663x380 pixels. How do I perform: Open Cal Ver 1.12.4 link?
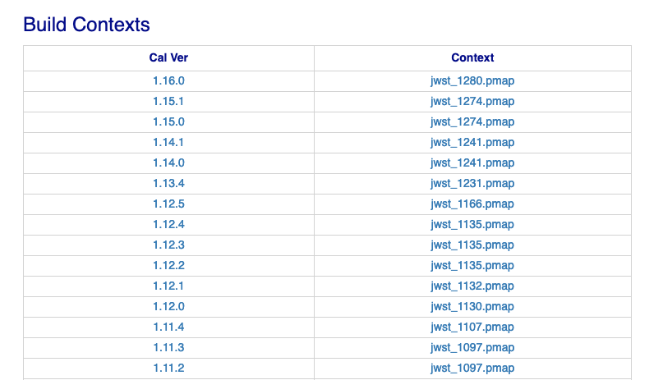coord(168,224)
